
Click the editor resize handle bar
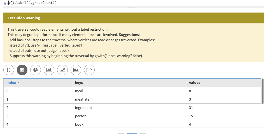[131, 7]
